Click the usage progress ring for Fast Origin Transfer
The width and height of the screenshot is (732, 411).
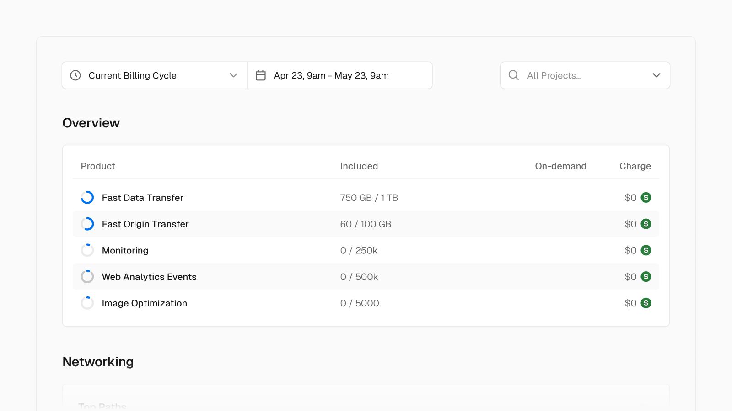click(x=87, y=224)
